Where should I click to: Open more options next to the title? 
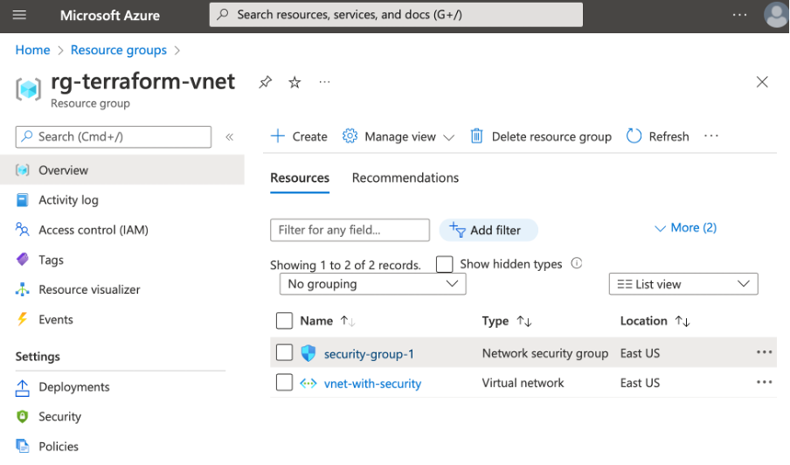click(324, 81)
